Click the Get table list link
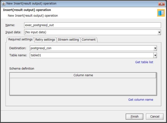Image resolution: width=167 pixels, height=123 pixels. tap(144, 62)
